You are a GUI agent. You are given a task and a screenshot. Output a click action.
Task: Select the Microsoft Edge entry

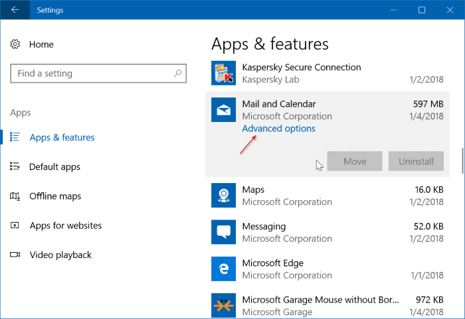(x=327, y=269)
